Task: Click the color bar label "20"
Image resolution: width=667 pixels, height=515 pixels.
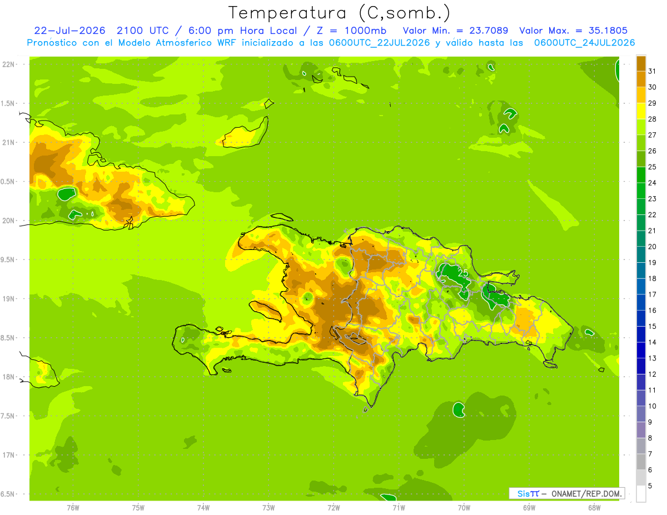Action: point(653,247)
